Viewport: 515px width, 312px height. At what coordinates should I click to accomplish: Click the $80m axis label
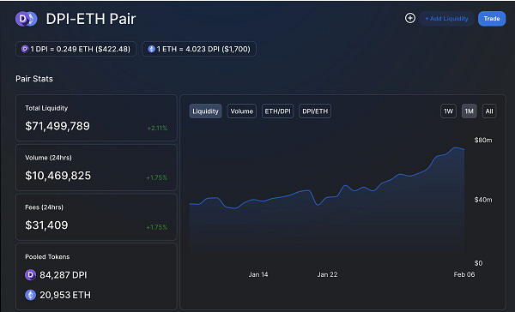point(483,140)
